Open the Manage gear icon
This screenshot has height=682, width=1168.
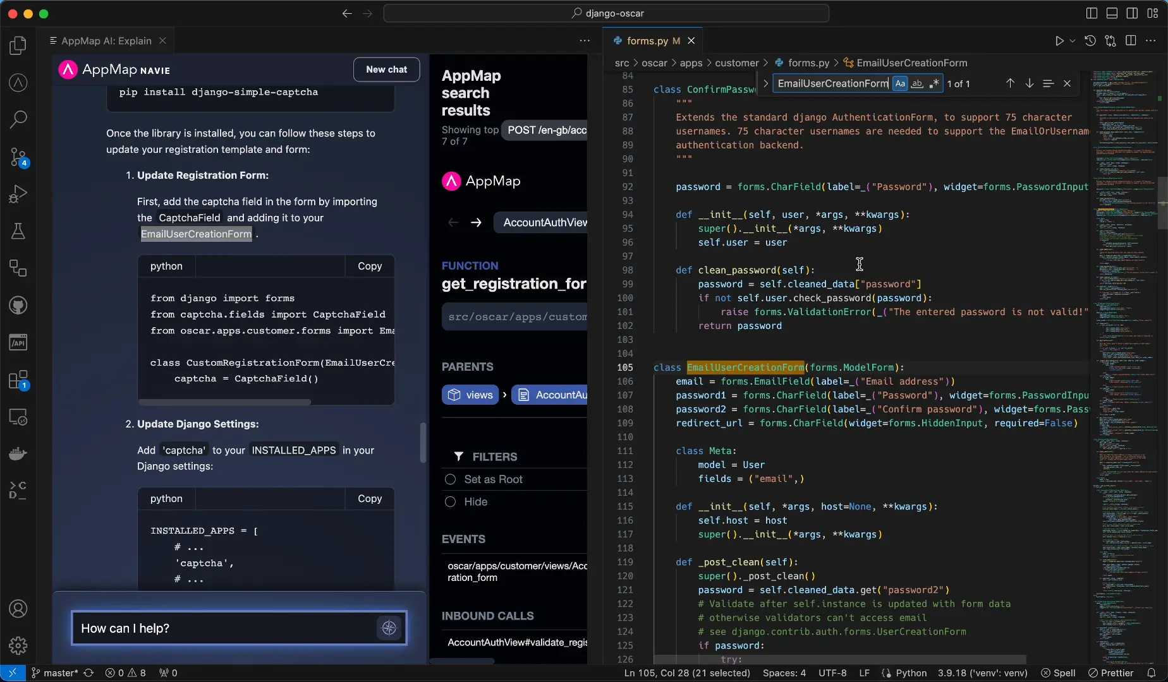coord(18,645)
